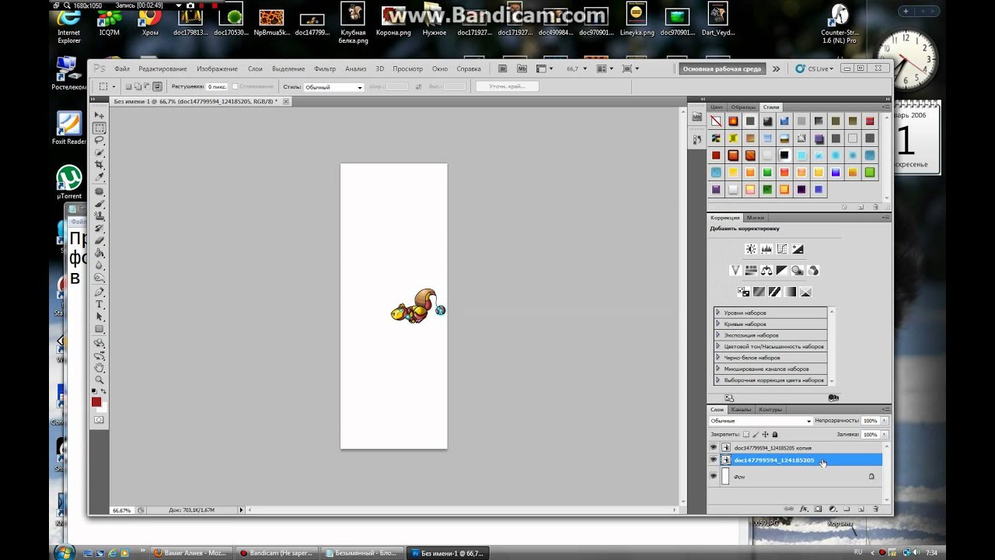Add a Curves adjustment

(x=782, y=249)
